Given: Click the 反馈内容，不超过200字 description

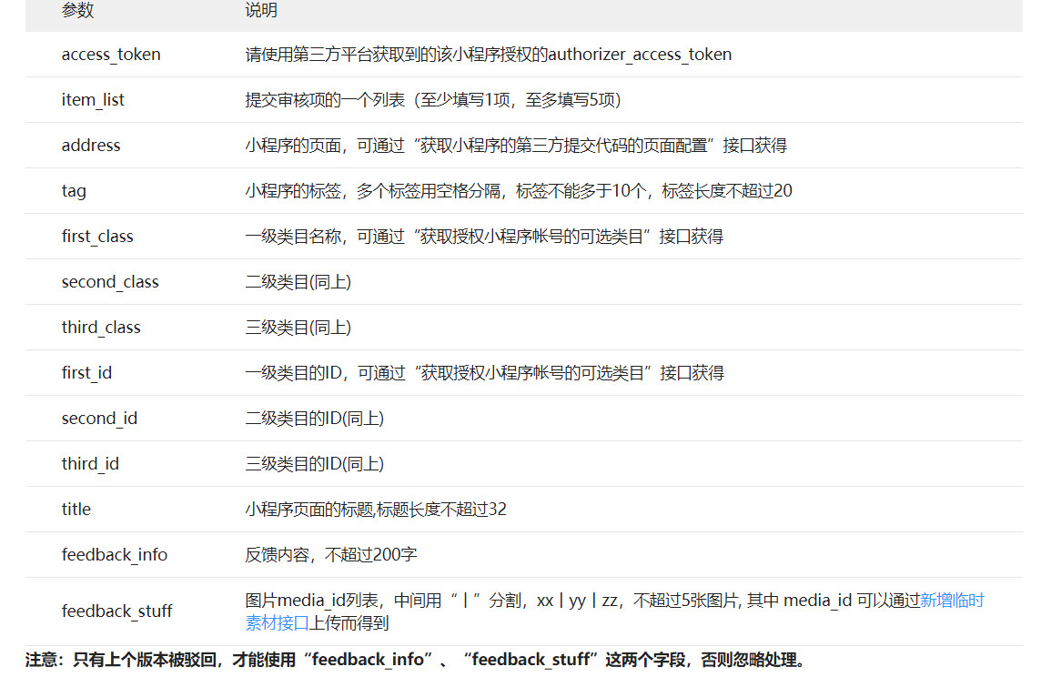Looking at the screenshot, I should coord(330,555).
